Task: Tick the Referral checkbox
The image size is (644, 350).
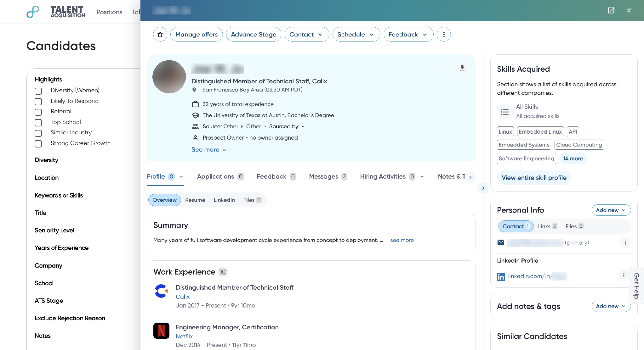Action: [38, 112]
